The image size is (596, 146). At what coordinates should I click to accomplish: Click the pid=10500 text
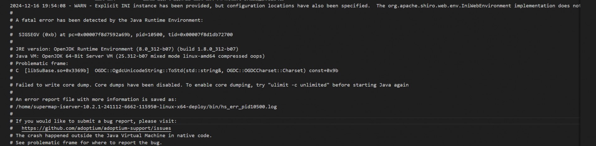(149, 35)
